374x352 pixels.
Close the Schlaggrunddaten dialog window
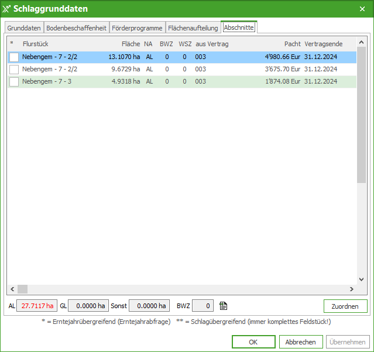tap(361, 9)
